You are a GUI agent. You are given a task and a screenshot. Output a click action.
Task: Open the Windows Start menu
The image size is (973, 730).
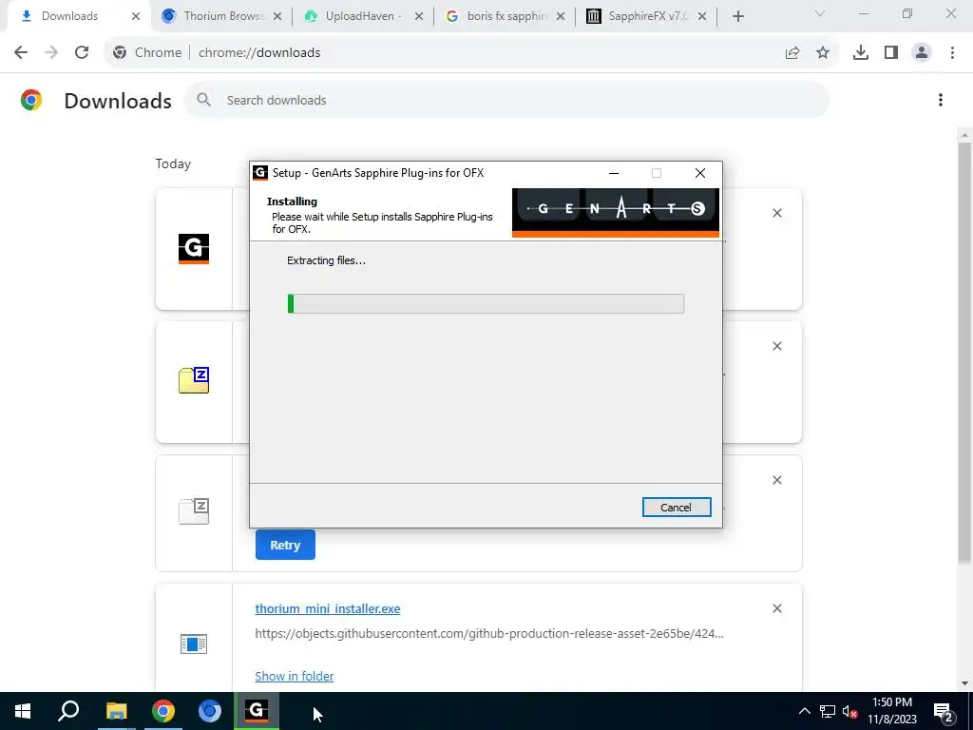[23, 711]
